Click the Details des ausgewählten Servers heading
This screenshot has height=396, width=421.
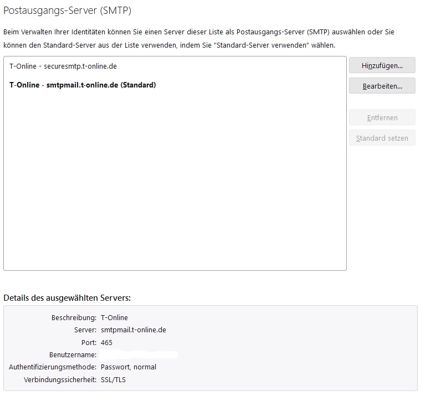pos(67,298)
